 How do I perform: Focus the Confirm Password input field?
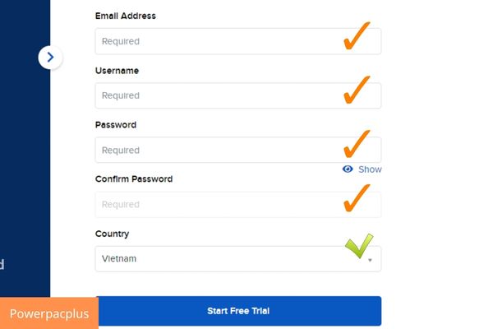tap(238, 204)
